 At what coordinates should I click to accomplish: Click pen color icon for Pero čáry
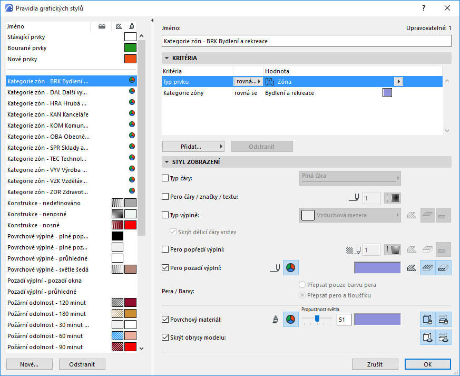(x=393, y=198)
